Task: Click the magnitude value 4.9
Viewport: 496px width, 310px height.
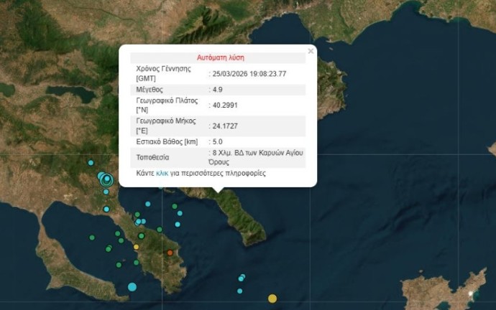Action: pos(217,90)
